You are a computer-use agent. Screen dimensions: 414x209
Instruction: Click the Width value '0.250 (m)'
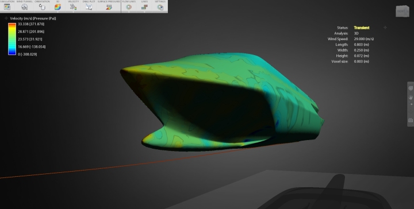pos(362,50)
